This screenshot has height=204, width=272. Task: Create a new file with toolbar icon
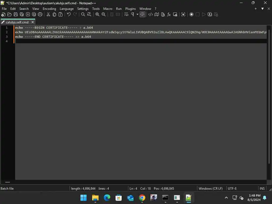pyautogui.click(x=3, y=14)
